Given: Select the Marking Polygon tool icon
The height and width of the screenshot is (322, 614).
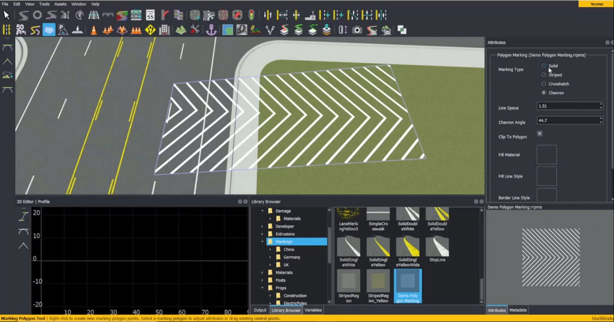Looking at the screenshot, I should pyautogui.click(x=49, y=30).
